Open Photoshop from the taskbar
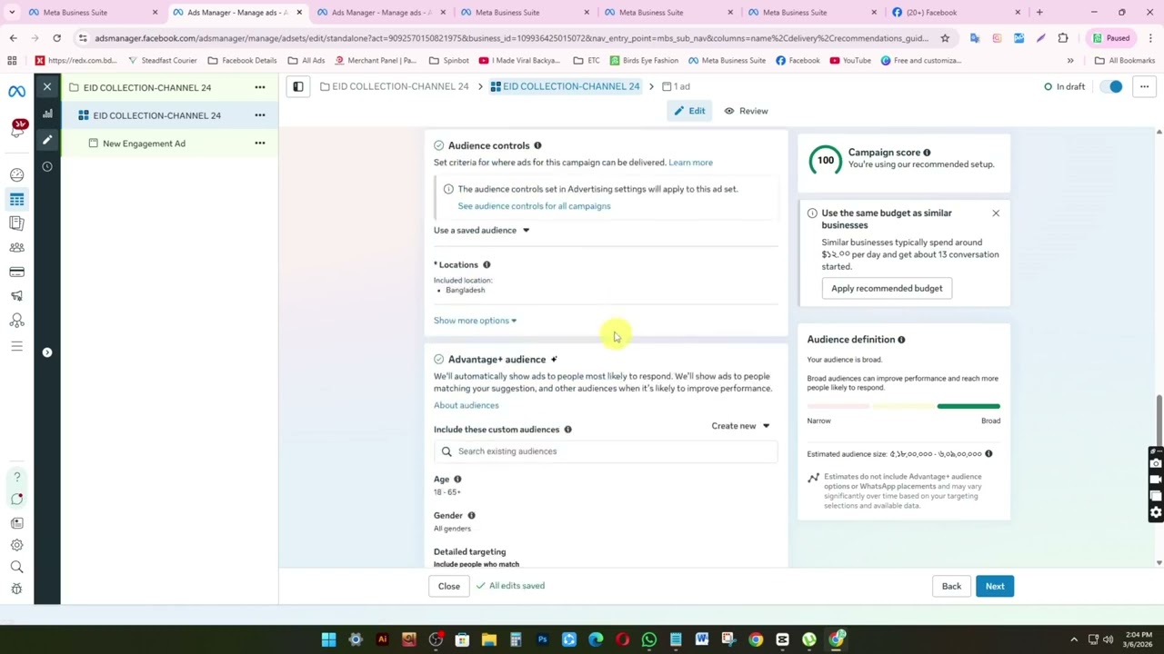The width and height of the screenshot is (1164, 654). pyautogui.click(x=542, y=640)
